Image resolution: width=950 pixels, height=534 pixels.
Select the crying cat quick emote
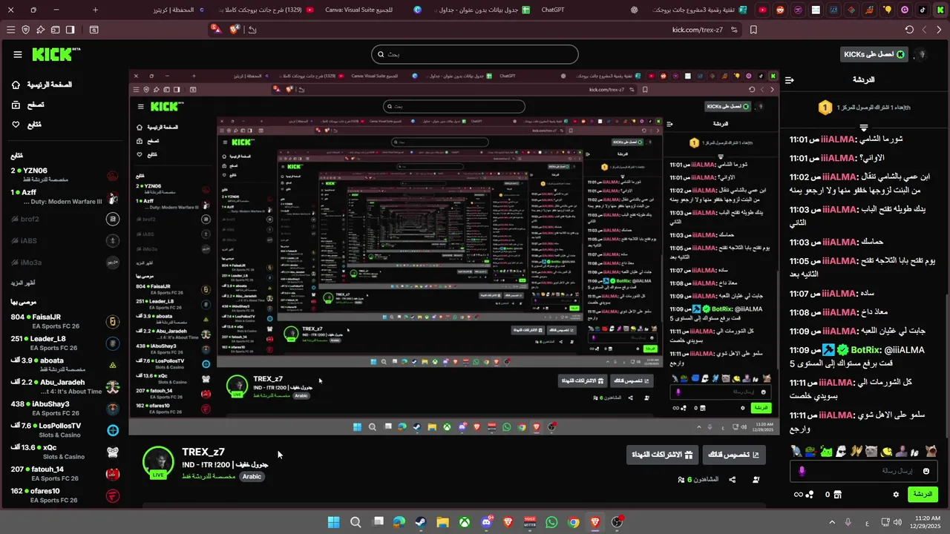pyautogui.click(x=871, y=451)
